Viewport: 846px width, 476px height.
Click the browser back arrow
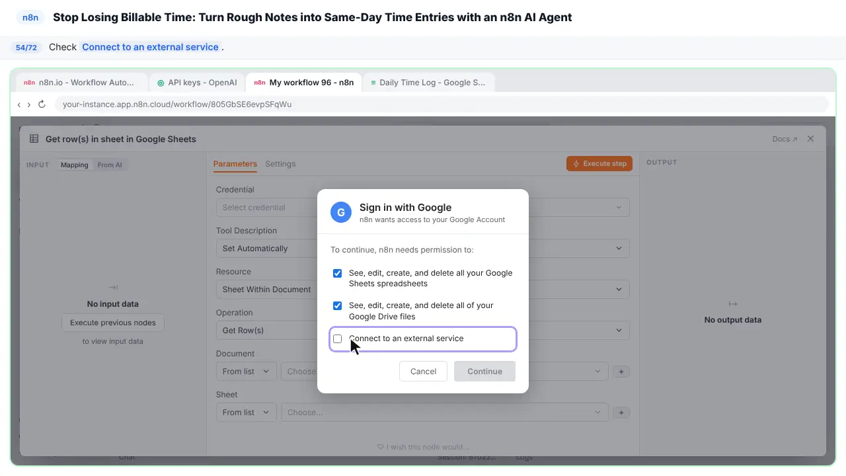[x=19, y=104]
